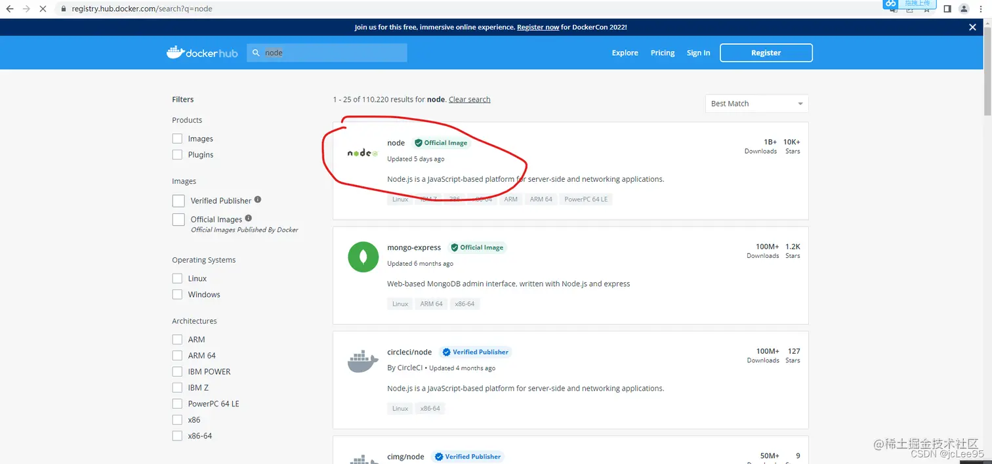Click node card PowerPC 64 LE tag
Screen dimensions: 992x464
pos(586,199)
